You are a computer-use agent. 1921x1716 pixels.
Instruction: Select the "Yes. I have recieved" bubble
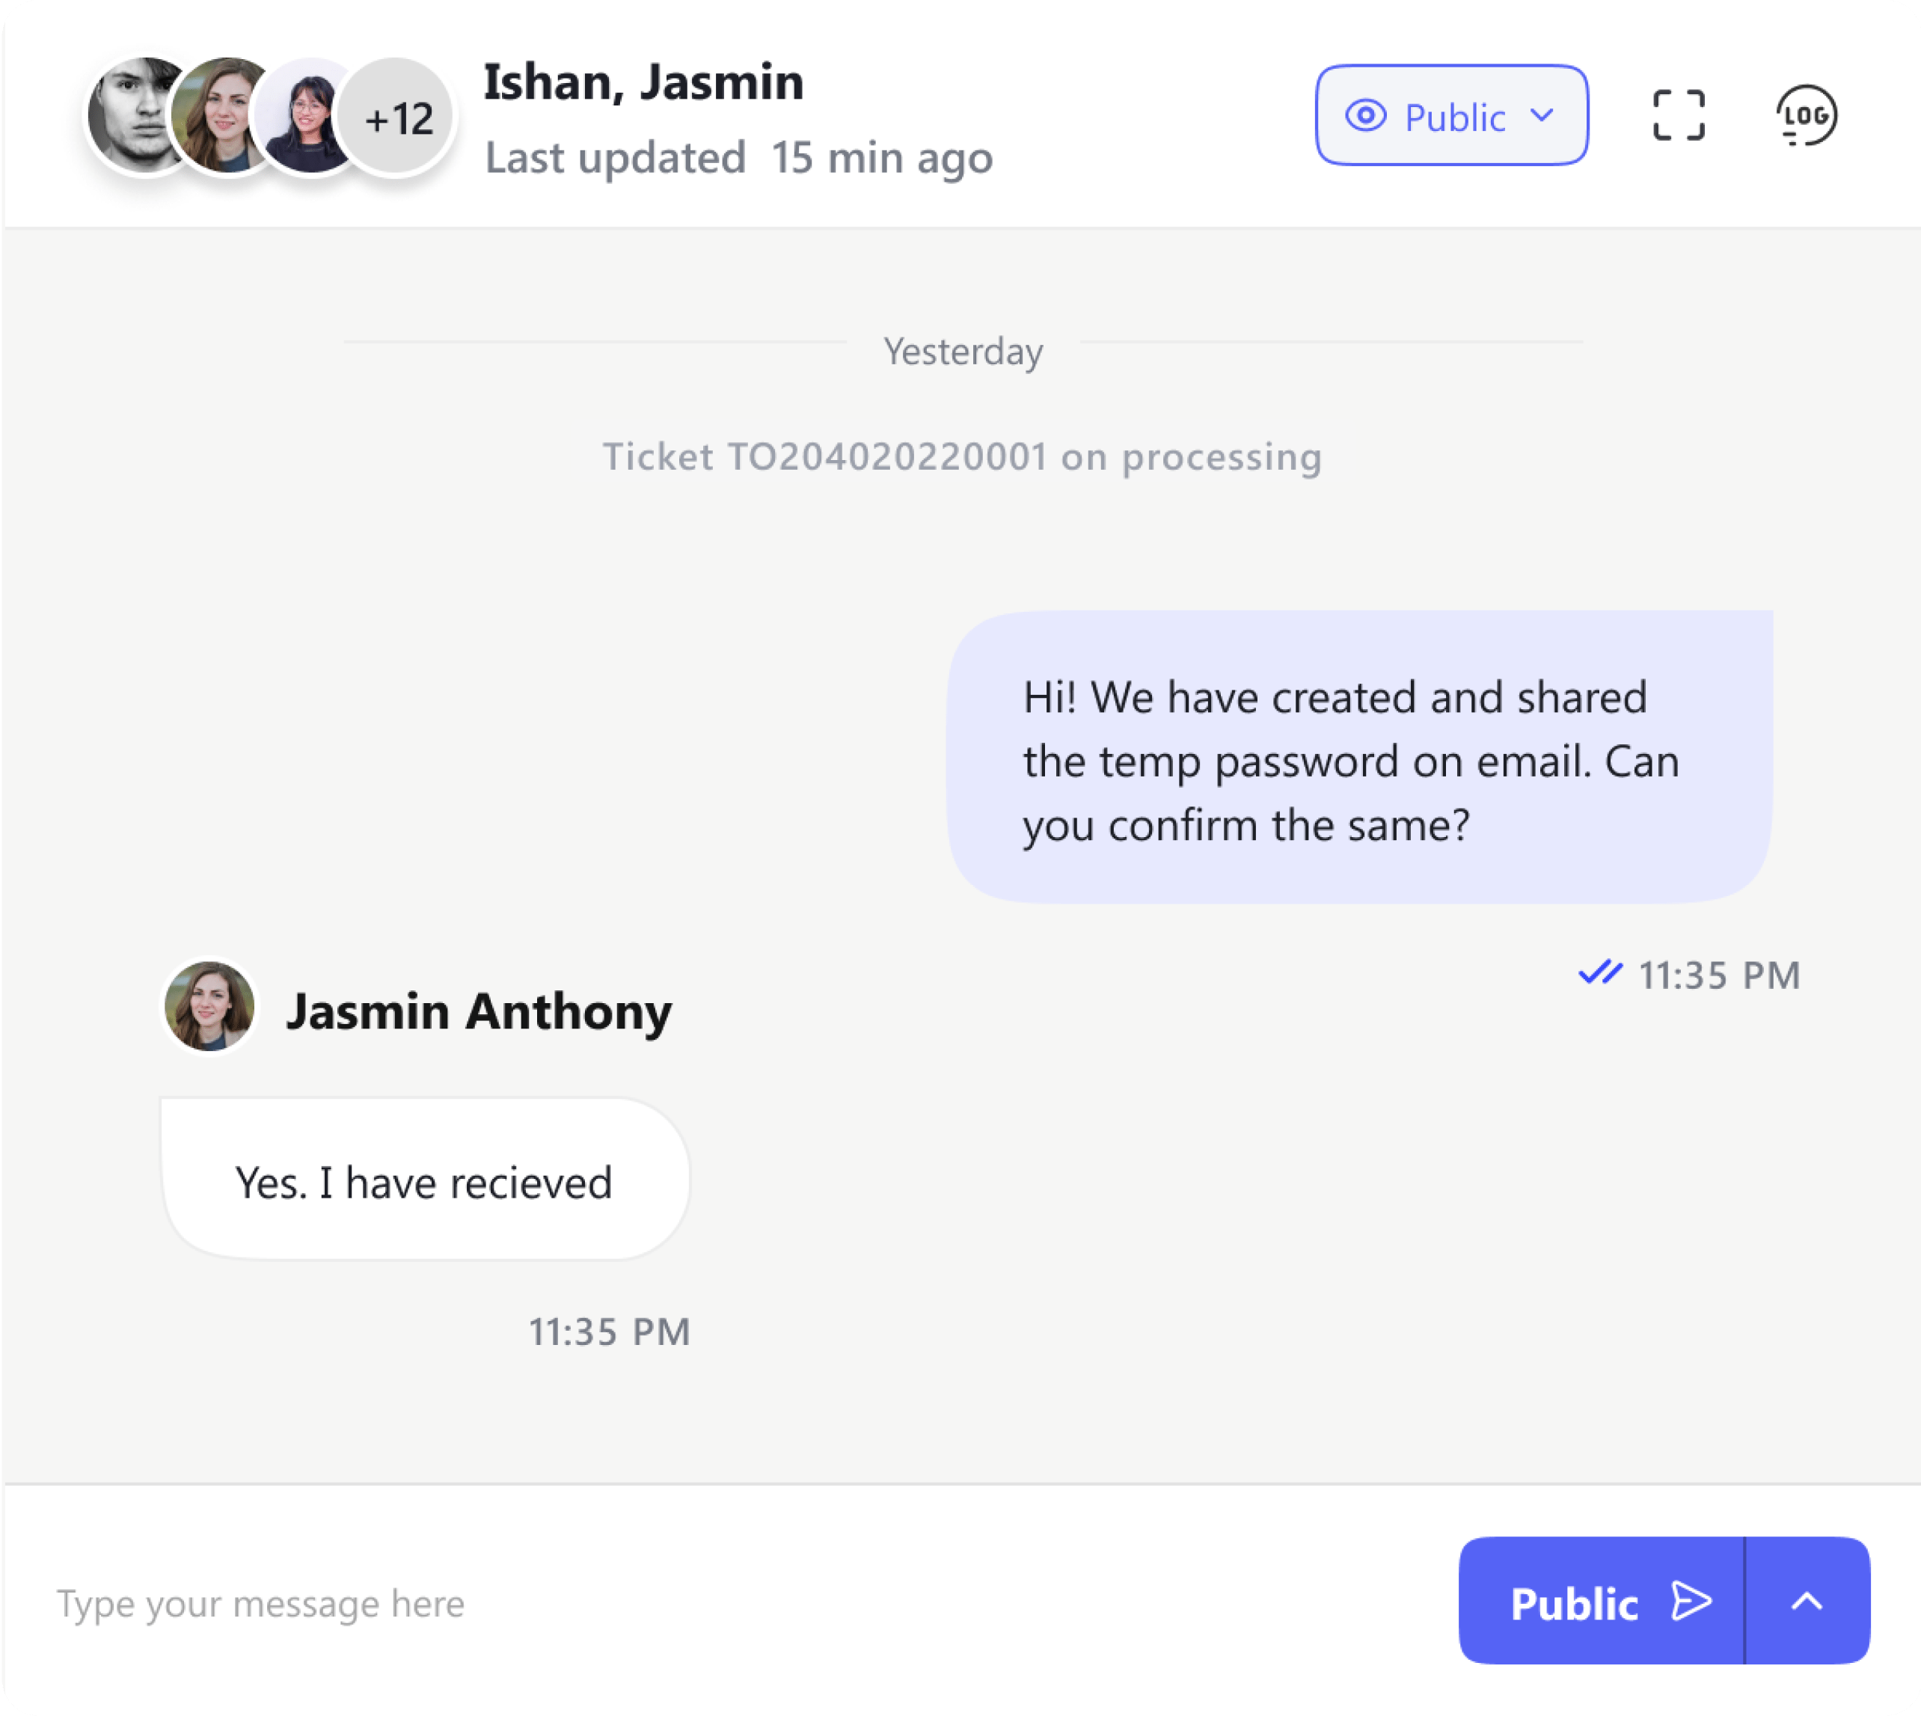[424, 1179]
